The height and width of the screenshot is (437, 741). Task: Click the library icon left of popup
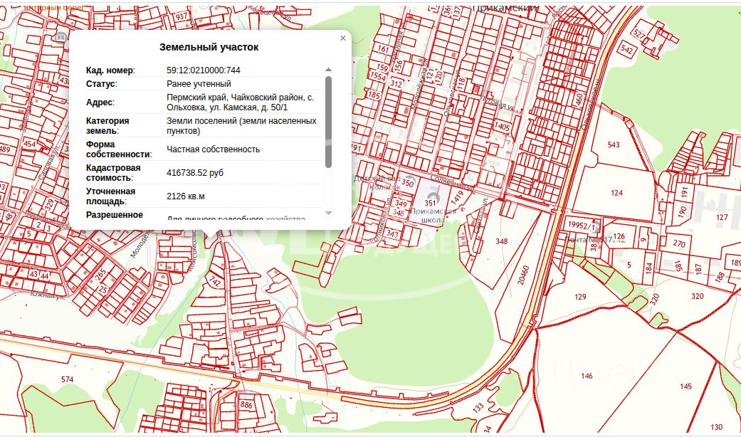tap(62, 36)
